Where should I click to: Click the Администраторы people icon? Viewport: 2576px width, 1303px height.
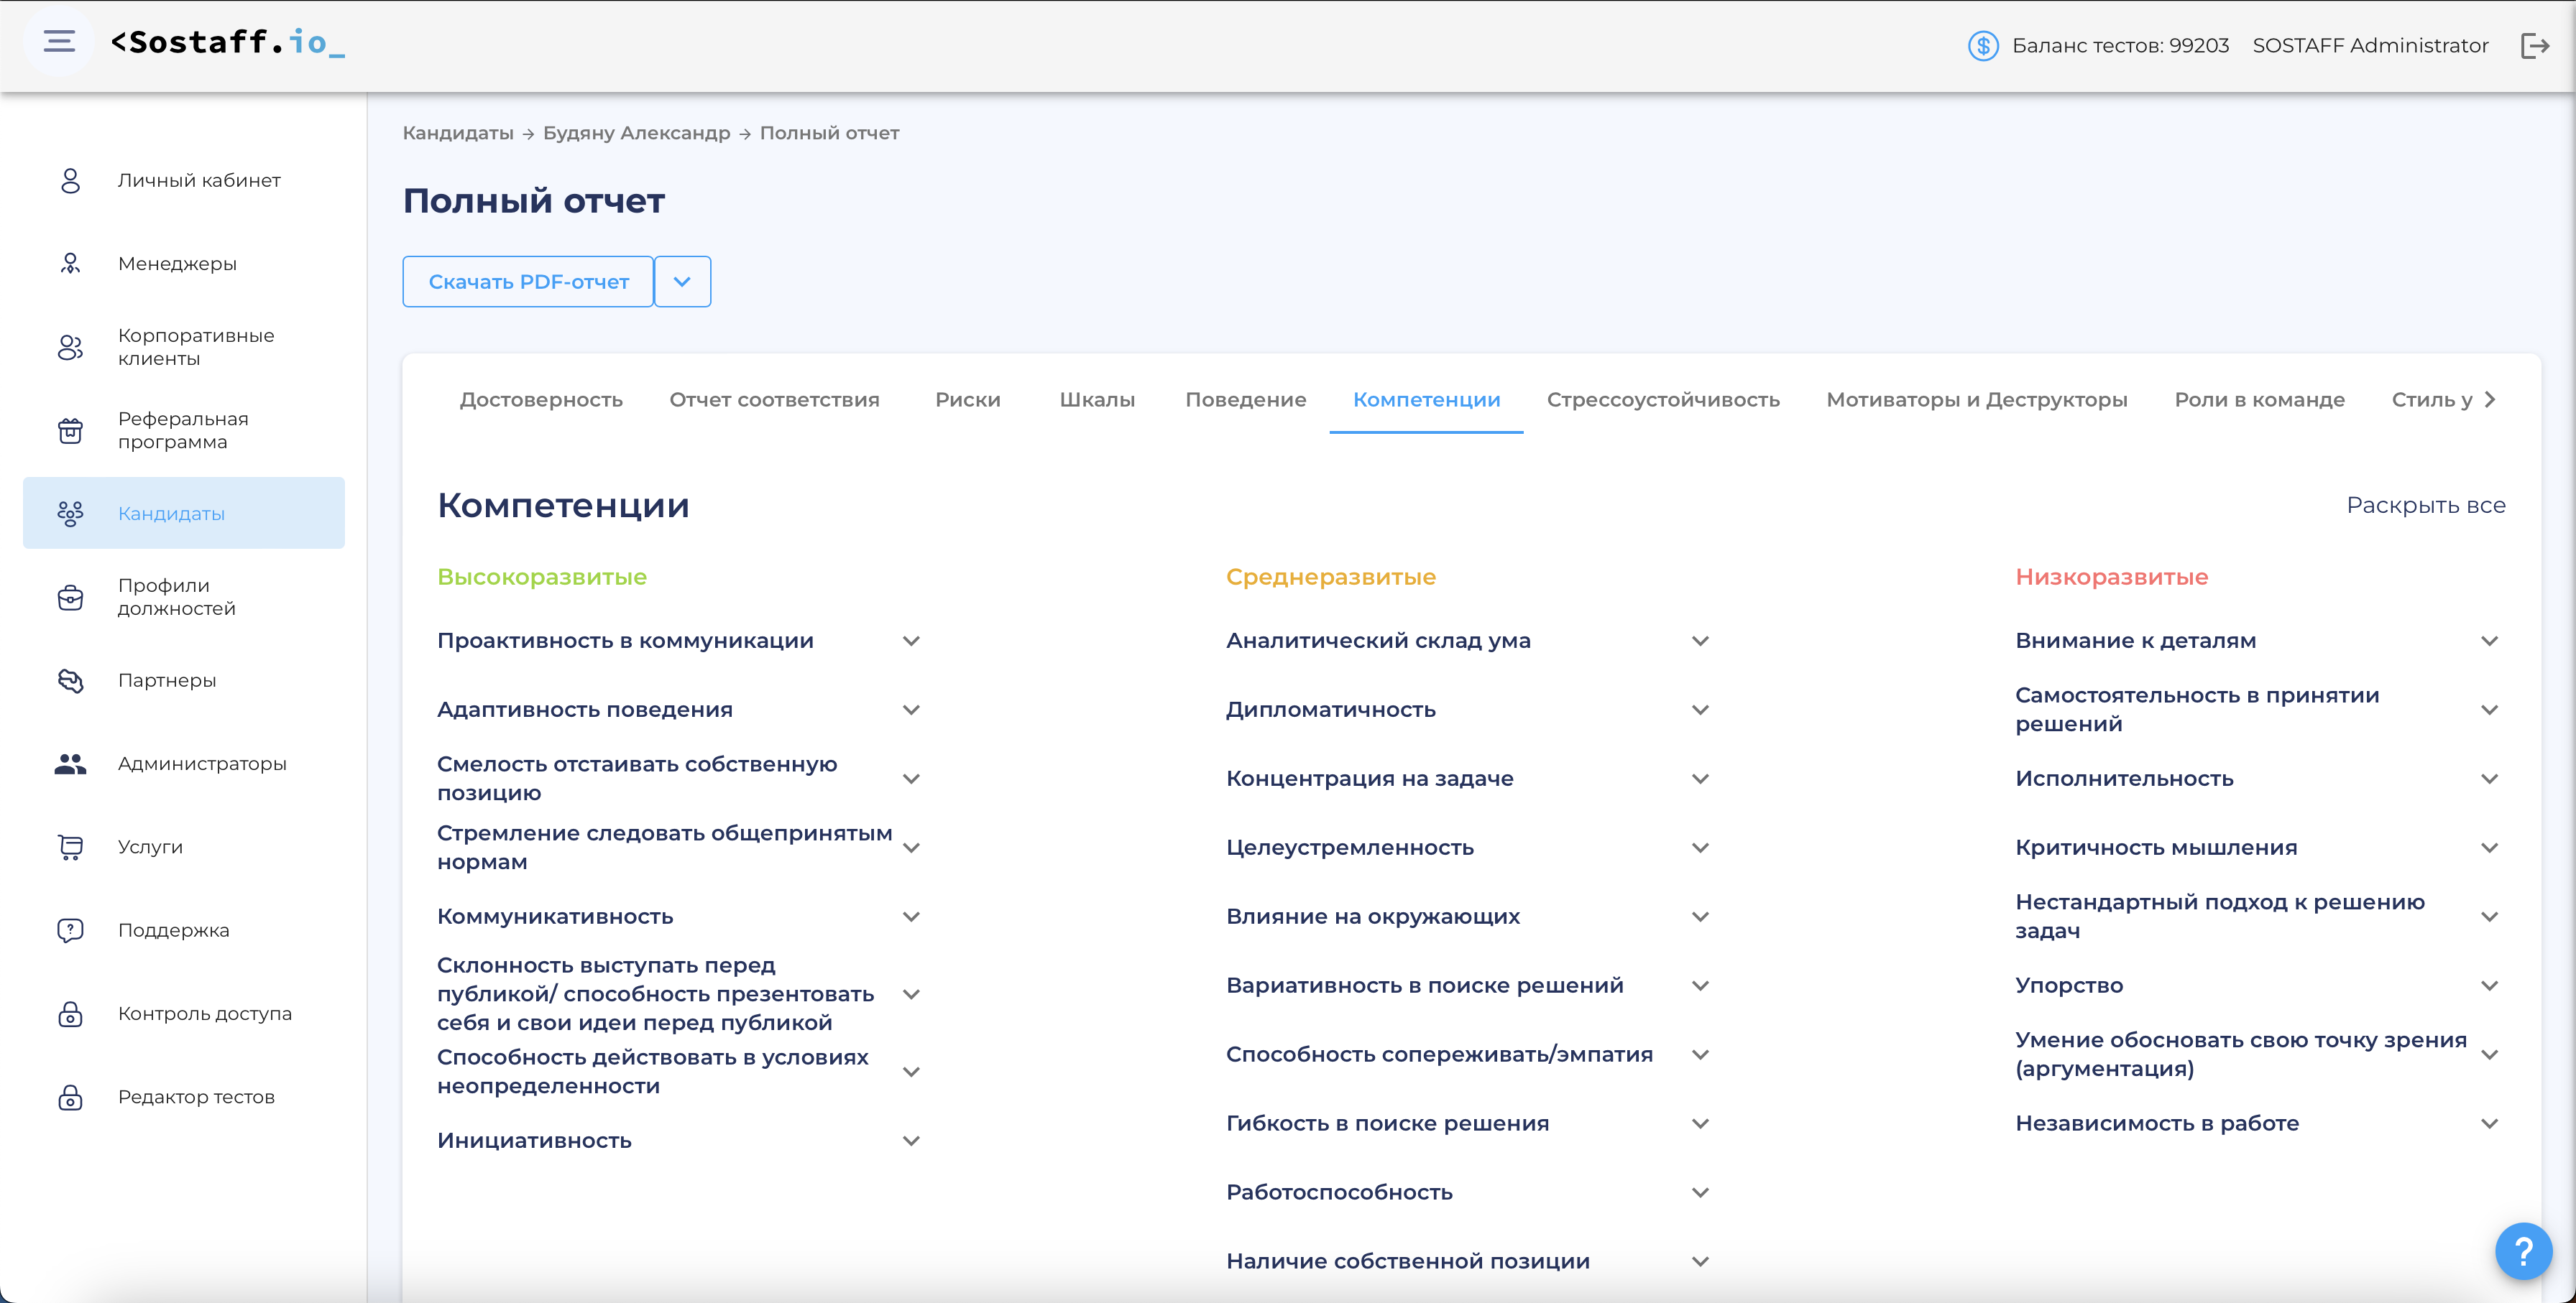(70, 764)
